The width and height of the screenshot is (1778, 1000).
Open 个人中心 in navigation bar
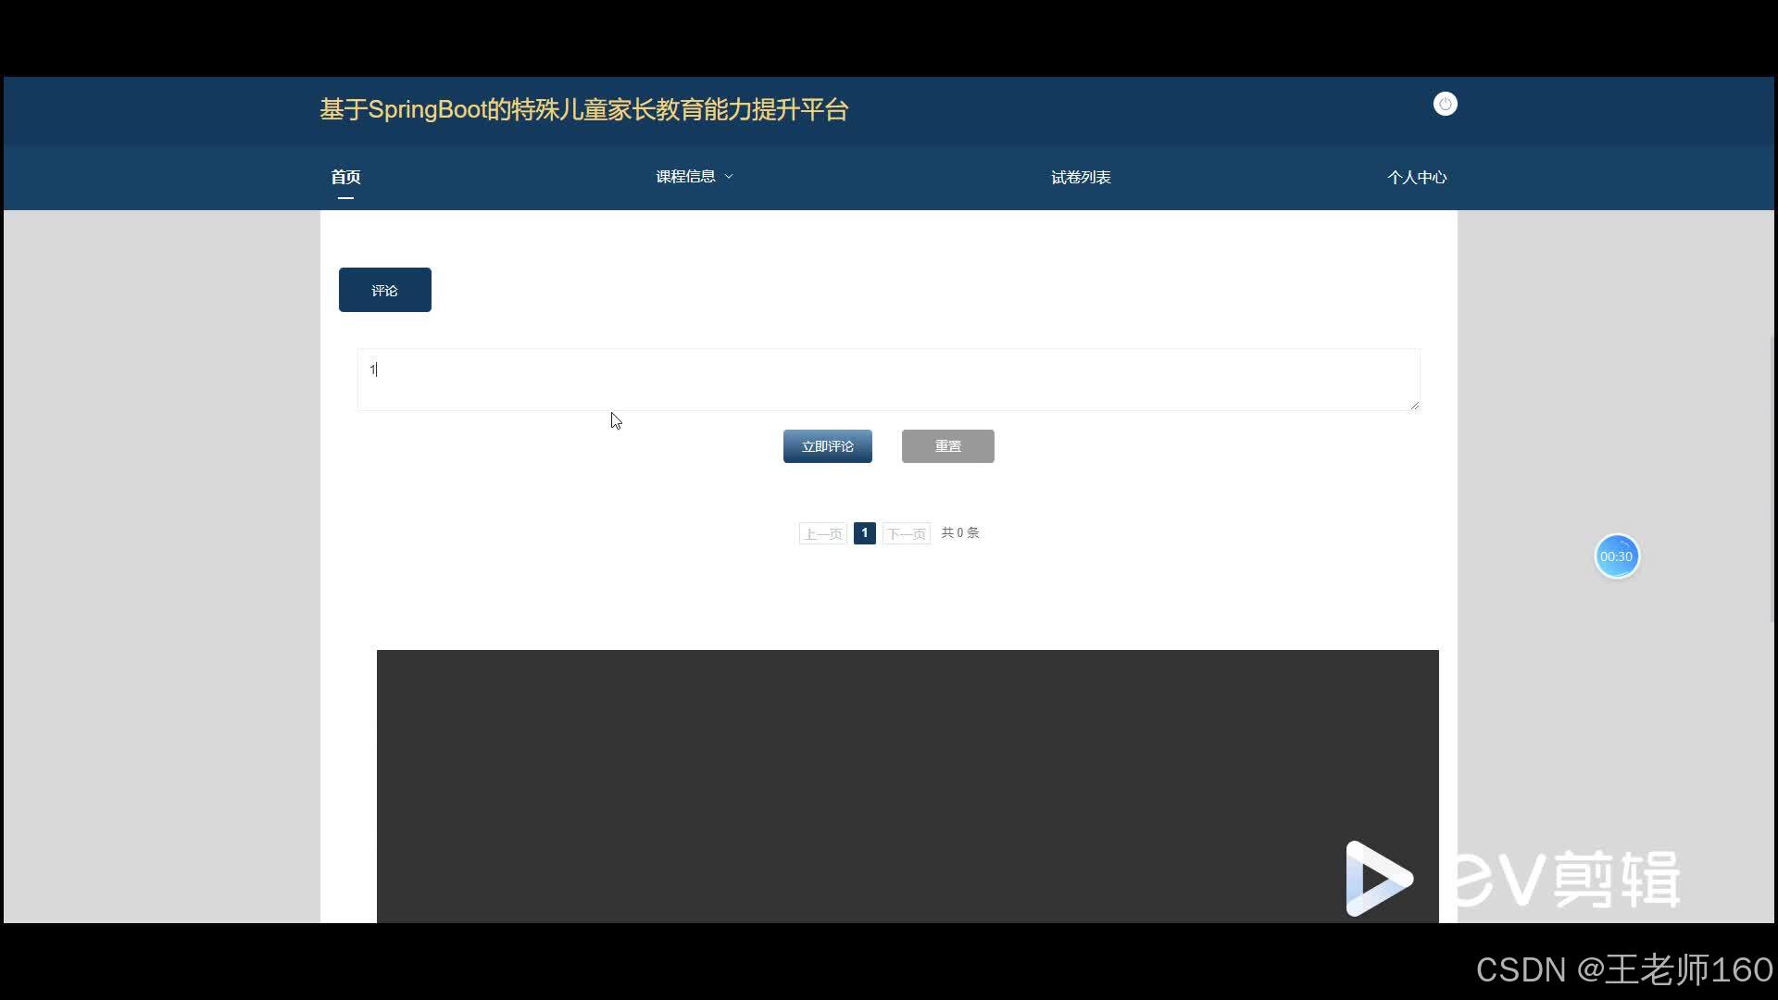point(1416,177)
